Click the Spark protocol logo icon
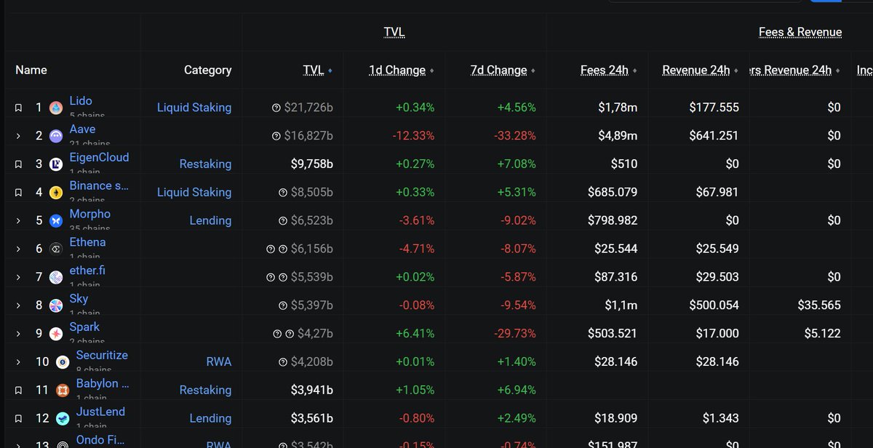Viewport: 873px width, 448px height. click(x=56, y=334)
